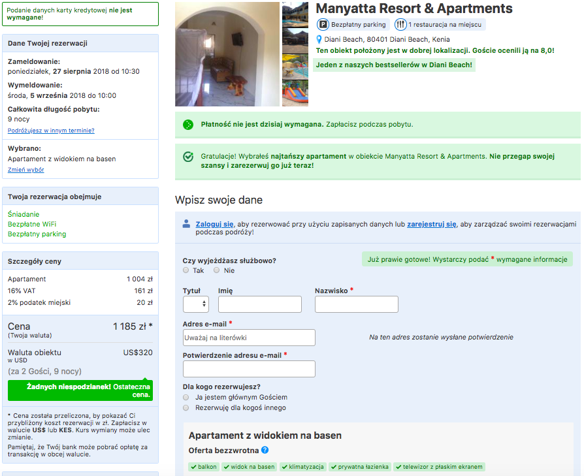
Task: Click the US$320 property currency amount
Action: (138, 353)
